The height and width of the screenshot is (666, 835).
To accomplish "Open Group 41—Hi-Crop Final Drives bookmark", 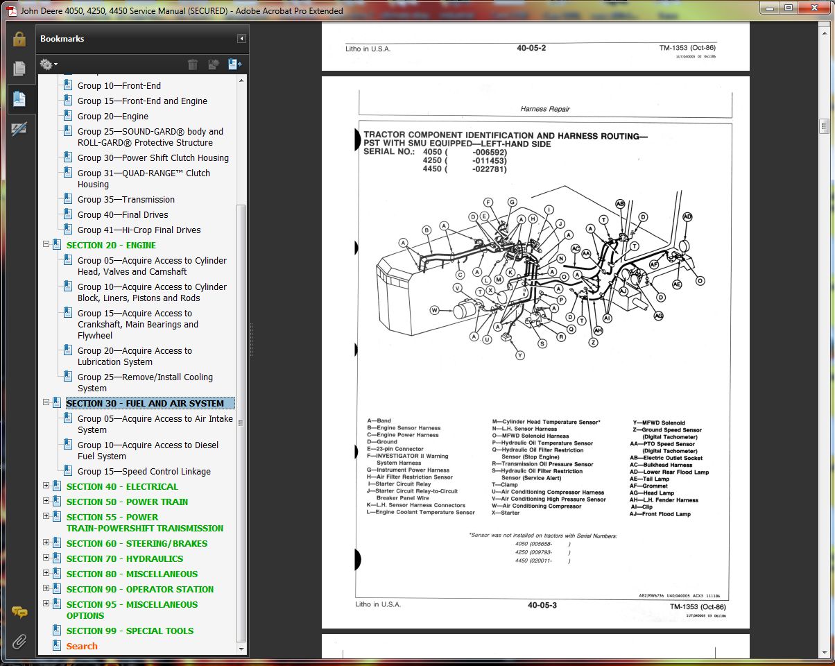I will pyautogui.click(x=139, y=230).
